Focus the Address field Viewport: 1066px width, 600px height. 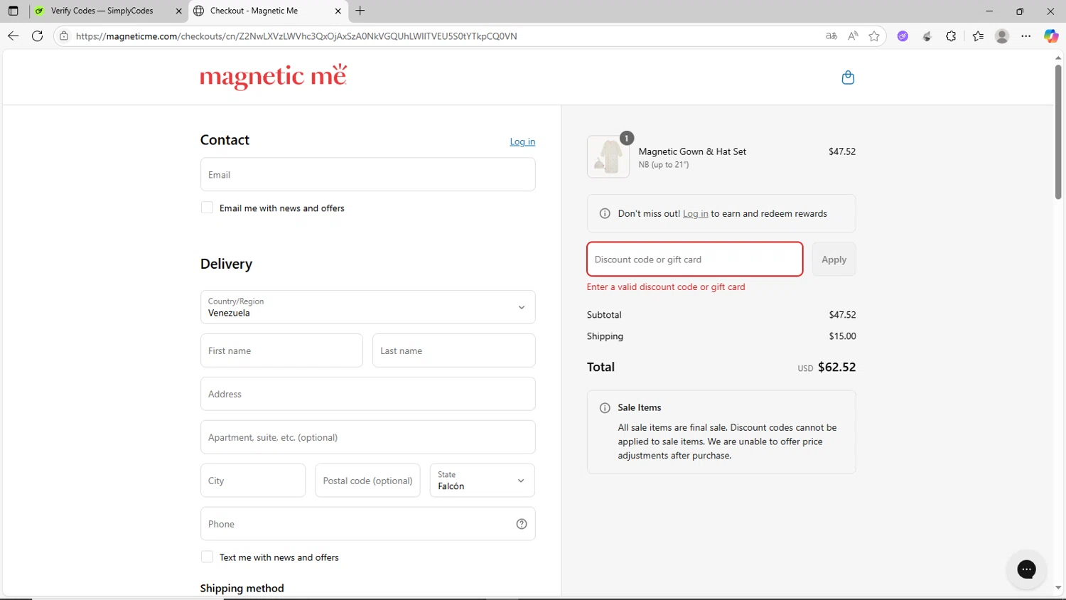point(367,394)
